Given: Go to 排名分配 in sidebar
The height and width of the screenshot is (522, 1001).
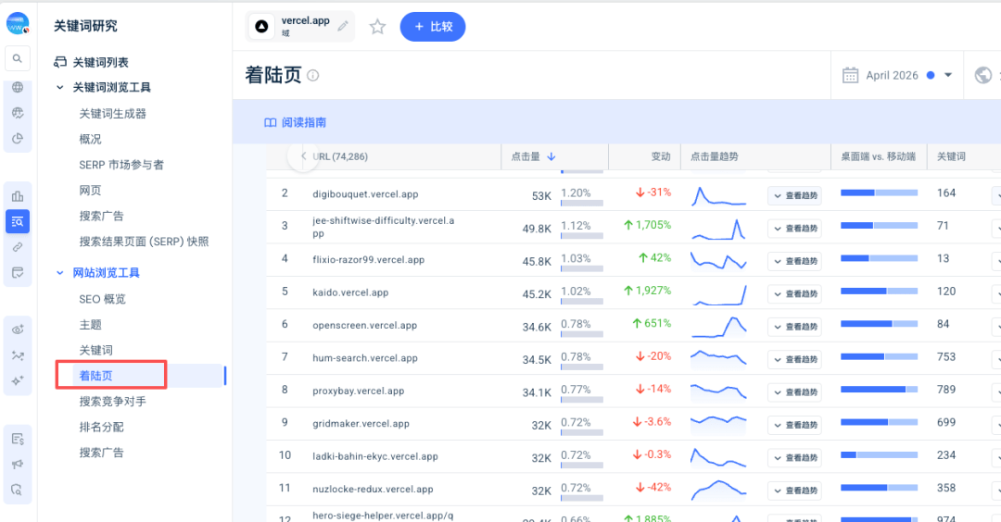Looking at the screenshot, I should (102, 427).
